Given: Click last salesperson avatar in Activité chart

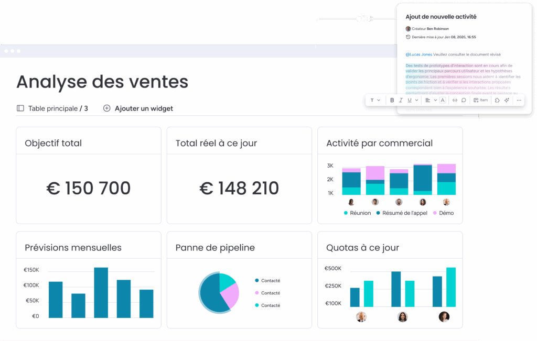Looking at the screenshot, I should tap(446, 202).
